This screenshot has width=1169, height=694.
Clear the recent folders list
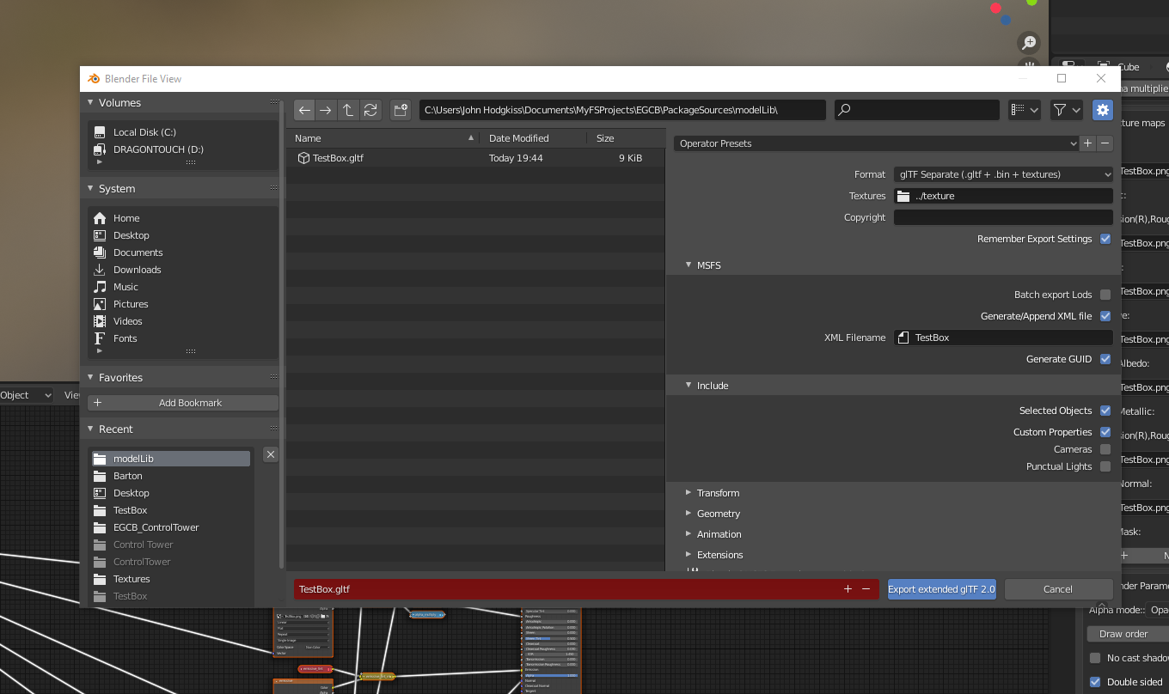coord(270,454)
